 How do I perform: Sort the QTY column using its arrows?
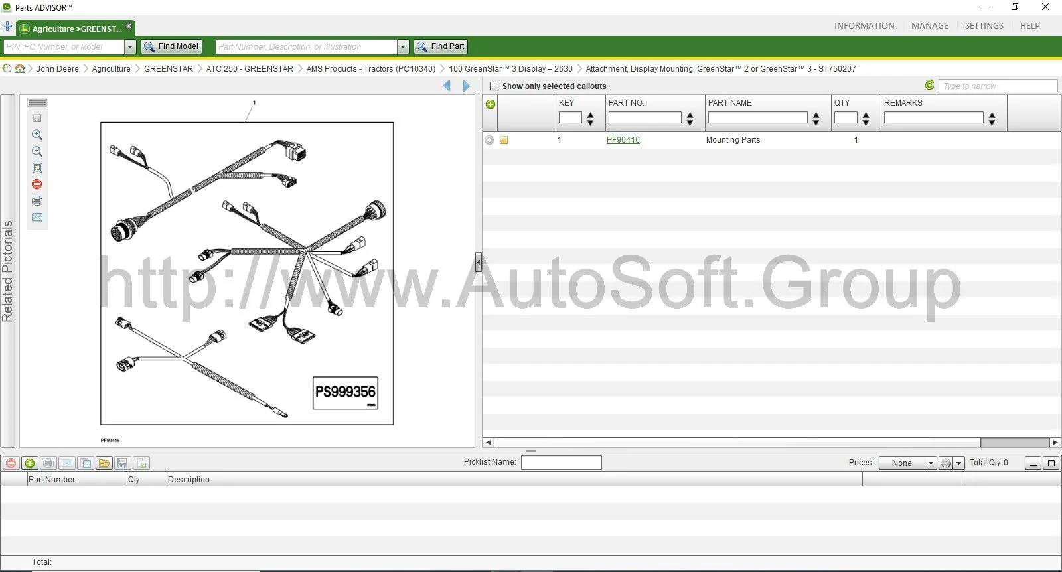(x=866, y=119)
